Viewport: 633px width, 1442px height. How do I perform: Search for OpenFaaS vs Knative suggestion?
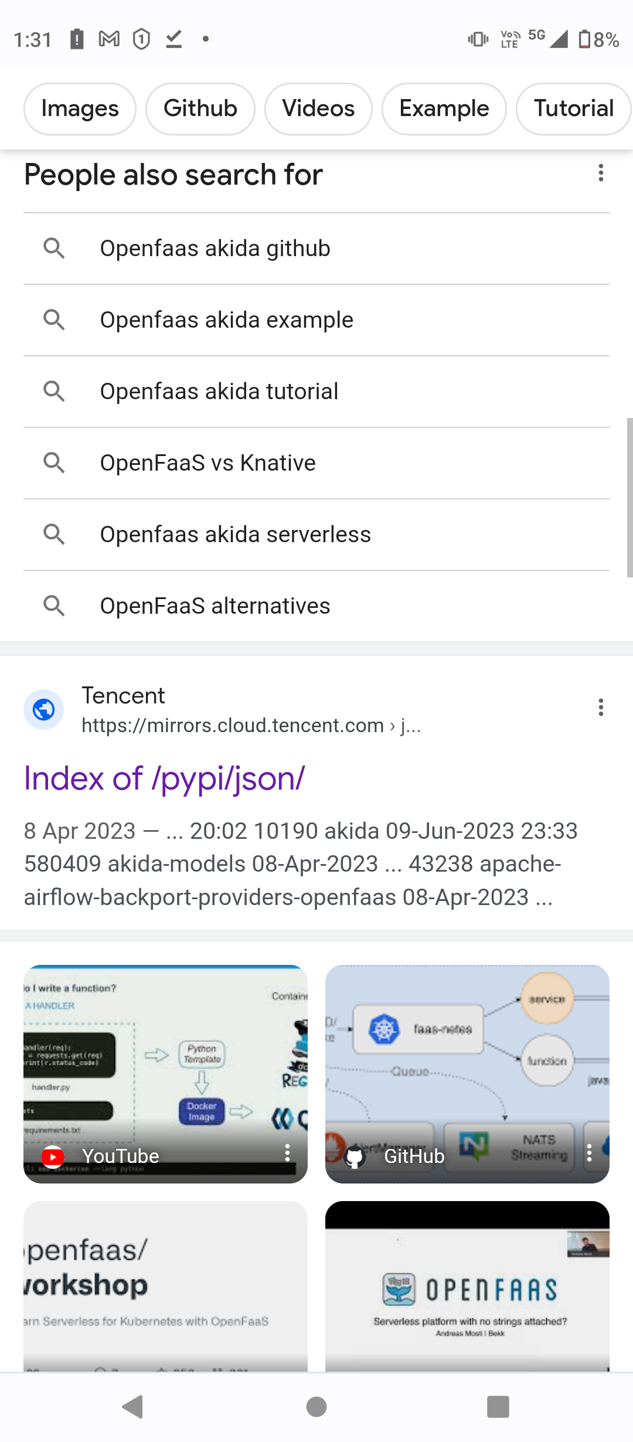208,463
